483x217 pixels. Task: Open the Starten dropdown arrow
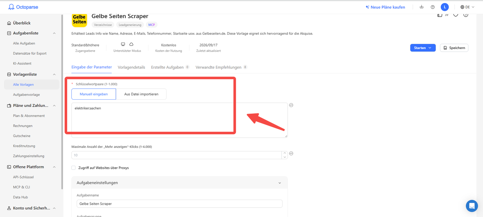click(x=430, y=48)
